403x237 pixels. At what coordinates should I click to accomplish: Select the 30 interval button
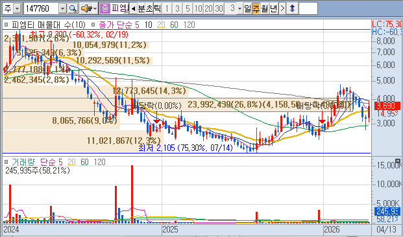(219, 8)
